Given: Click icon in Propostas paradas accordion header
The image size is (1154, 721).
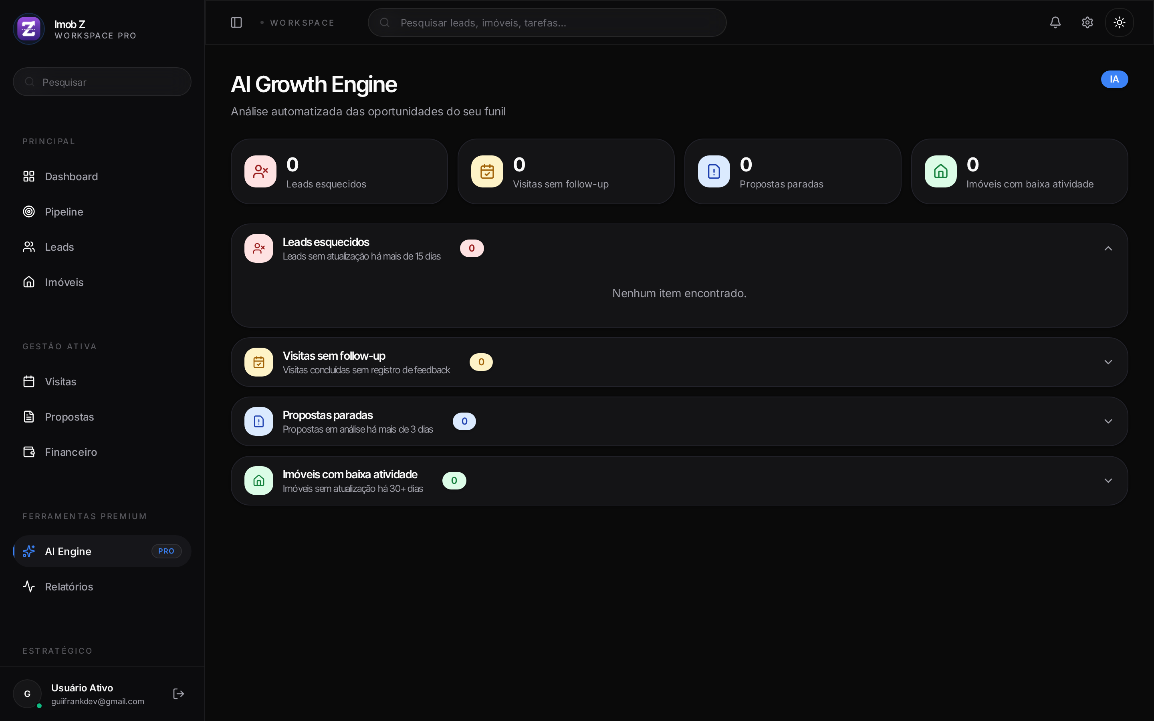Looking at the screenshot, I should tap(259, 421).
